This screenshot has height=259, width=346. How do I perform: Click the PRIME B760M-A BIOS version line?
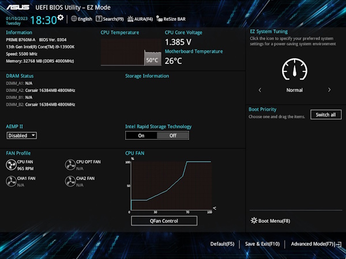point(36,40)
